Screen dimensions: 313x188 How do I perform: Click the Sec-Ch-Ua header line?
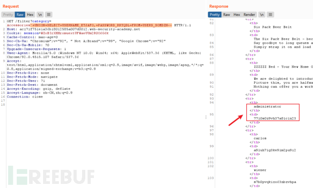[86, 41]
